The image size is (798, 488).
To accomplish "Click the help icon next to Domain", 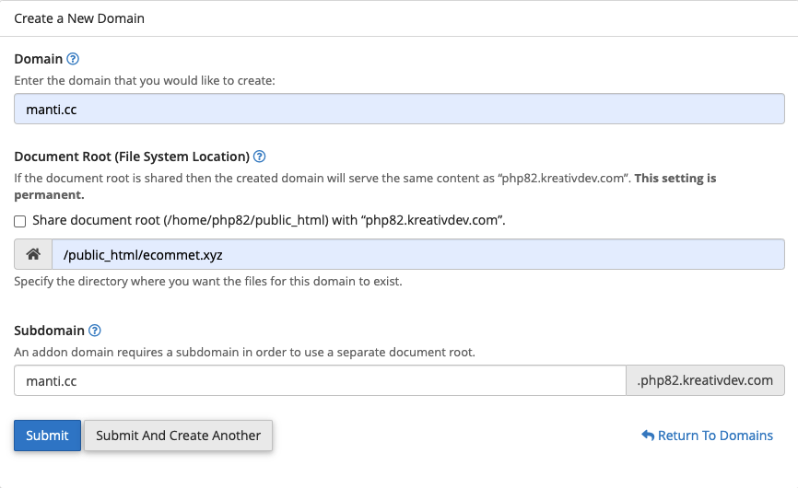I will [x=74, y=59].
